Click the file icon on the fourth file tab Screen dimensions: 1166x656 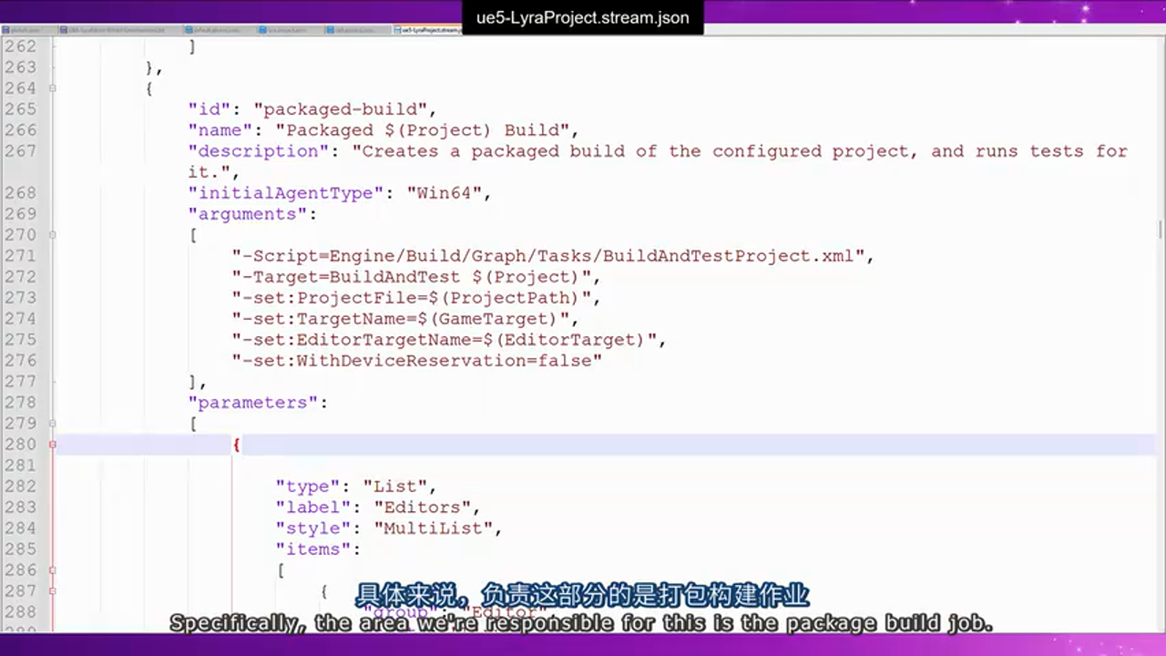click(x=261, y=29)
